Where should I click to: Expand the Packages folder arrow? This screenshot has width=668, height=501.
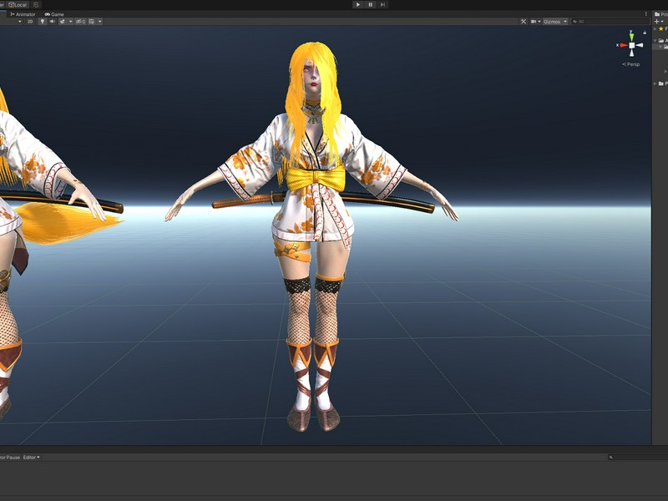tap(655, 83)
